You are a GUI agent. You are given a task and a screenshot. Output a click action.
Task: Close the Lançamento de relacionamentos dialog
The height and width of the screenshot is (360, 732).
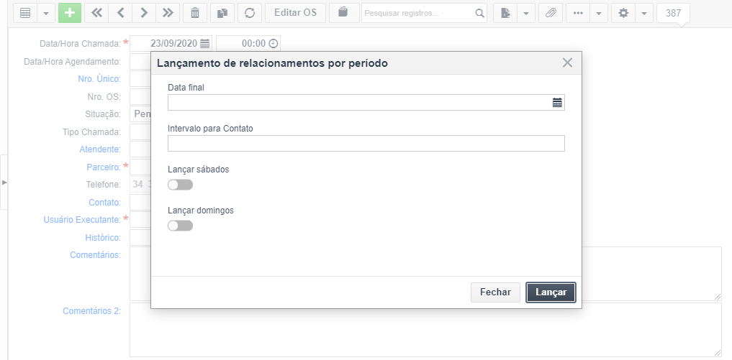(x=567, y=63)
